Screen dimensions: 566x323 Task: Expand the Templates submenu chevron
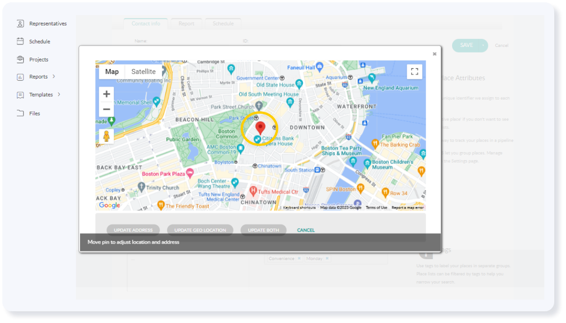click(59, 94)
